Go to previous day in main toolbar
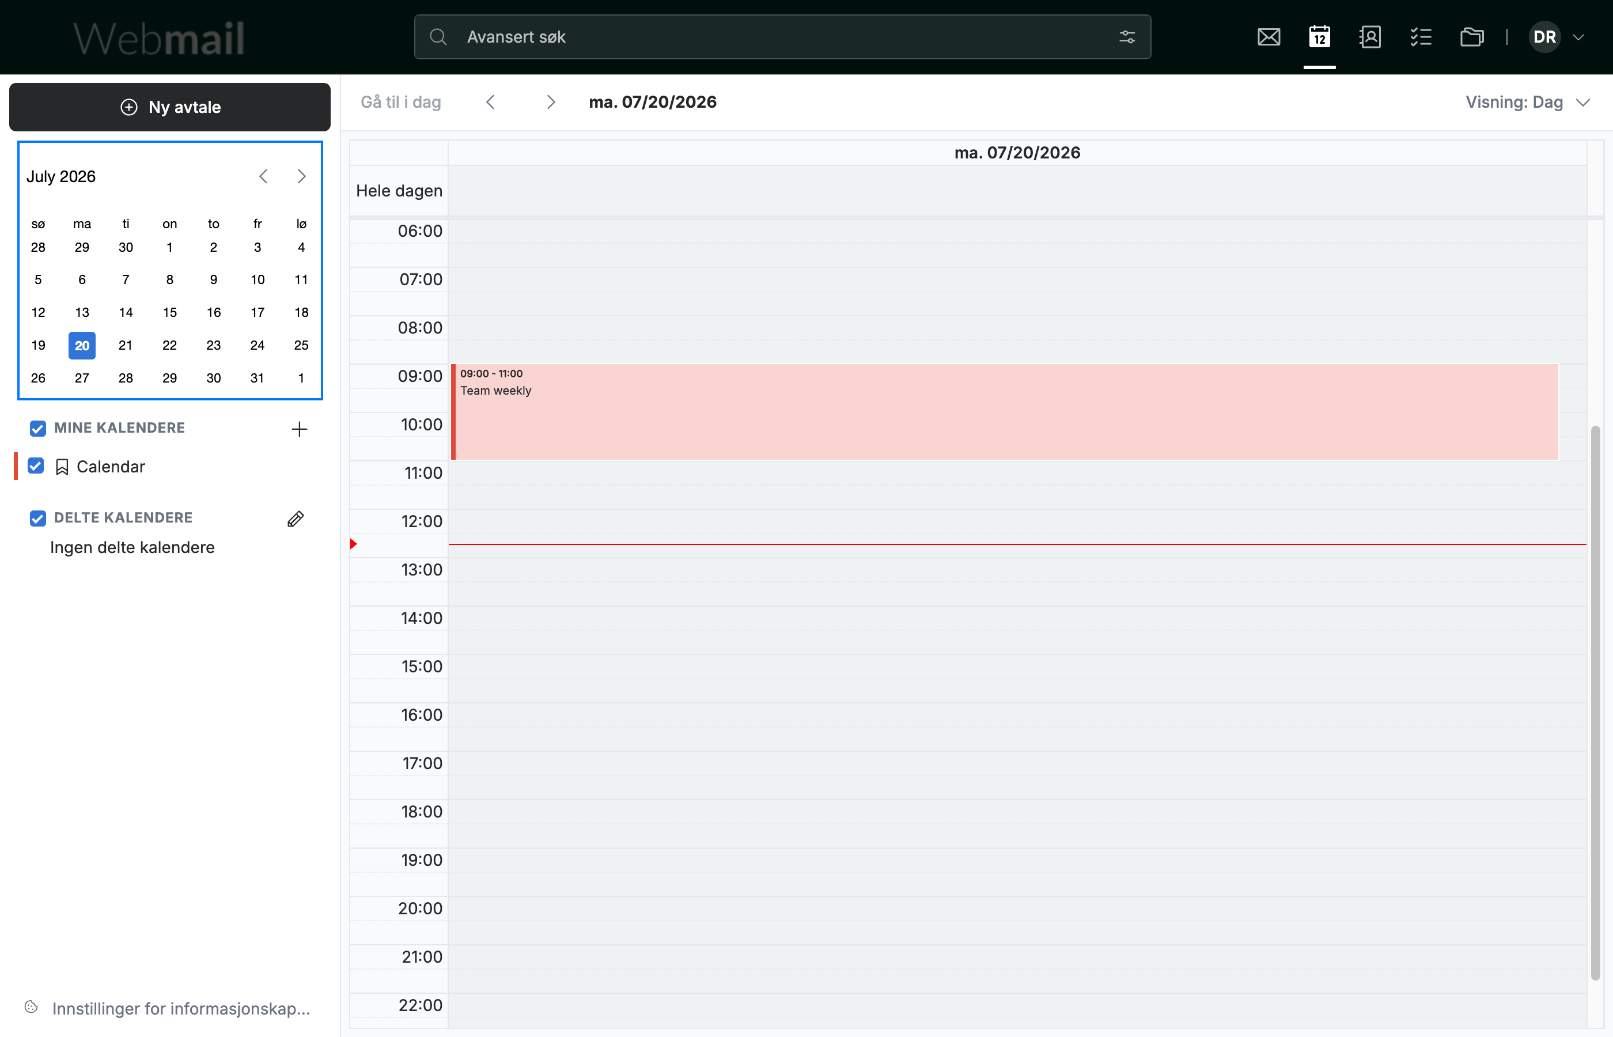The image size is (1613, 1037). click(x=490, y=103)
